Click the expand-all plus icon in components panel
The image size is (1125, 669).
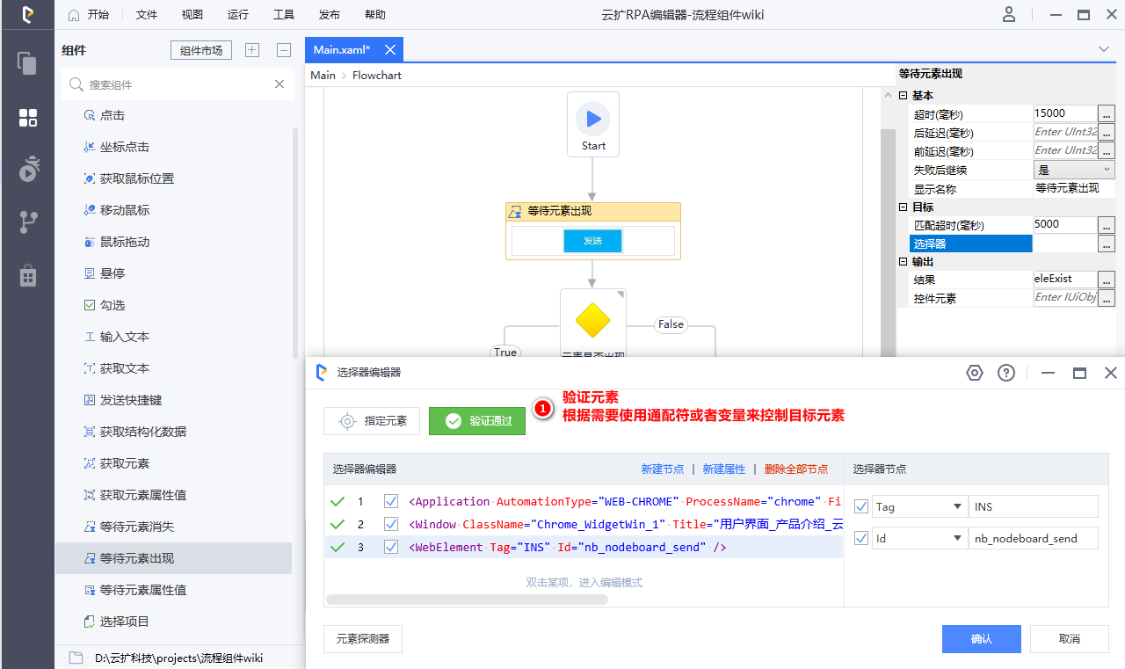(252, 50)
